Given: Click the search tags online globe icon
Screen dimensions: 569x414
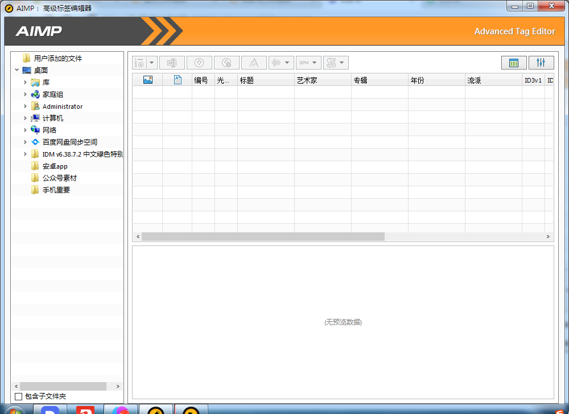Looking at the screenshot, I should [226, 63].
